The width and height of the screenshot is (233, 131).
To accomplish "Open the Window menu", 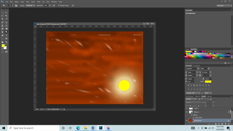I will [x=54, y=2].
